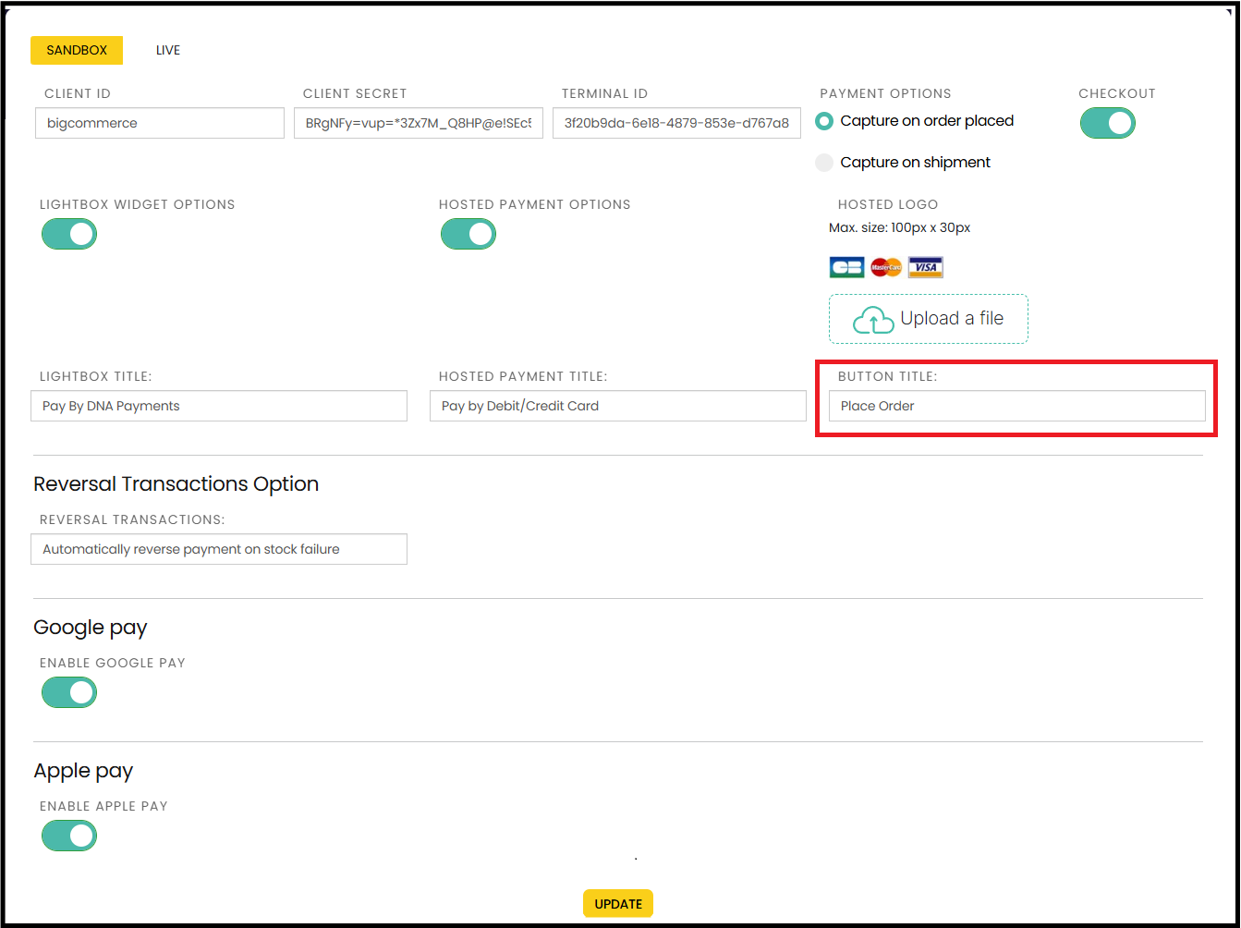Click the Client ID input field

coord(159,123)
